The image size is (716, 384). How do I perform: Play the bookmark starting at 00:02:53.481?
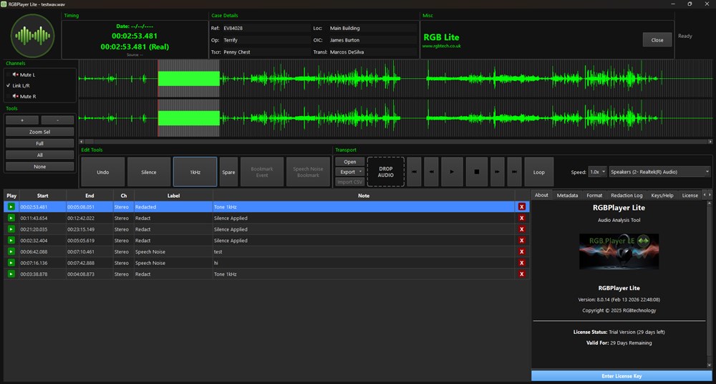click(11, 207)
